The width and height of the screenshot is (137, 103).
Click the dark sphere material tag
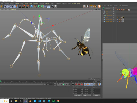123,17
